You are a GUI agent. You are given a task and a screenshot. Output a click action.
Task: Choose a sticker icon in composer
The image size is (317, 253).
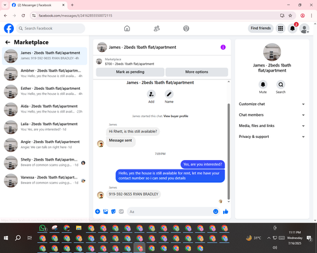pyautogui.click(x=113, y=211)
